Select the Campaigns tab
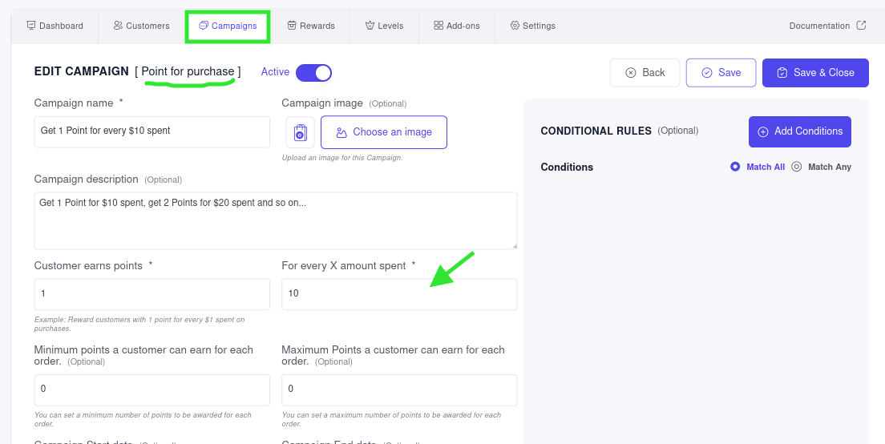 tap(228, 26)
